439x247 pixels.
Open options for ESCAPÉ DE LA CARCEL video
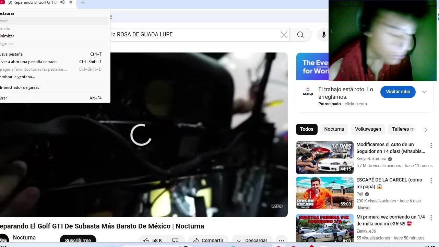click(431, 181)
